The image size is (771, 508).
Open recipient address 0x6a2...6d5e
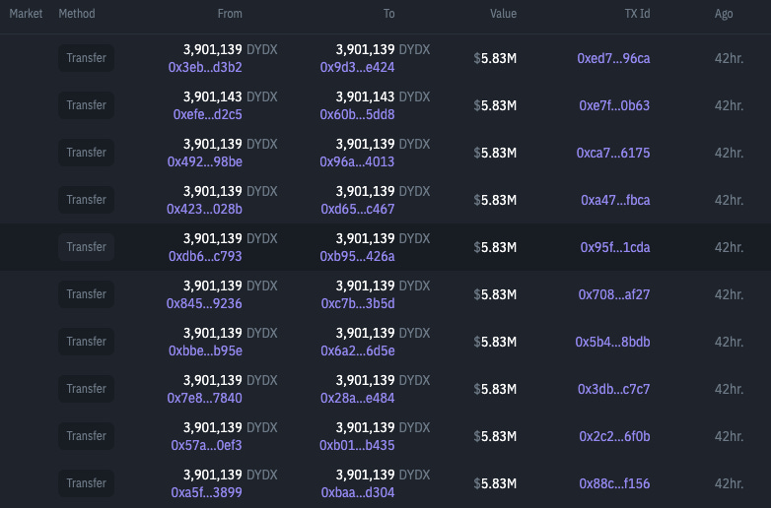(358, 350)
